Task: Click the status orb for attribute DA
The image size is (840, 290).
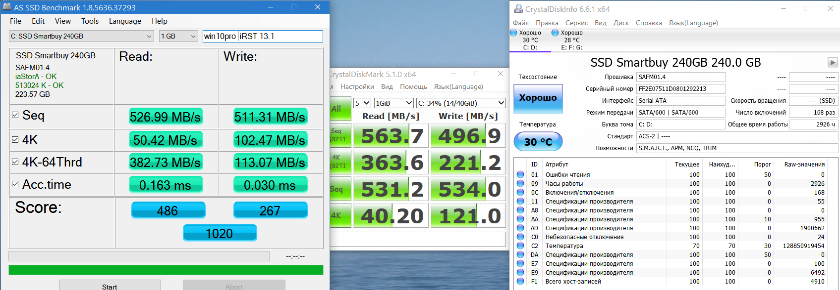Action: [x=520, y=254]
